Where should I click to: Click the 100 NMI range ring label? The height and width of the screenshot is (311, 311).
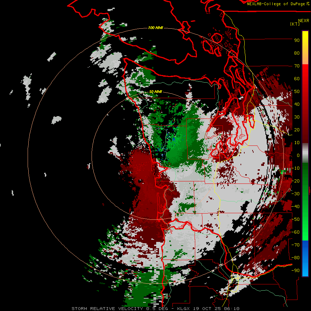(x=156, y=28)
